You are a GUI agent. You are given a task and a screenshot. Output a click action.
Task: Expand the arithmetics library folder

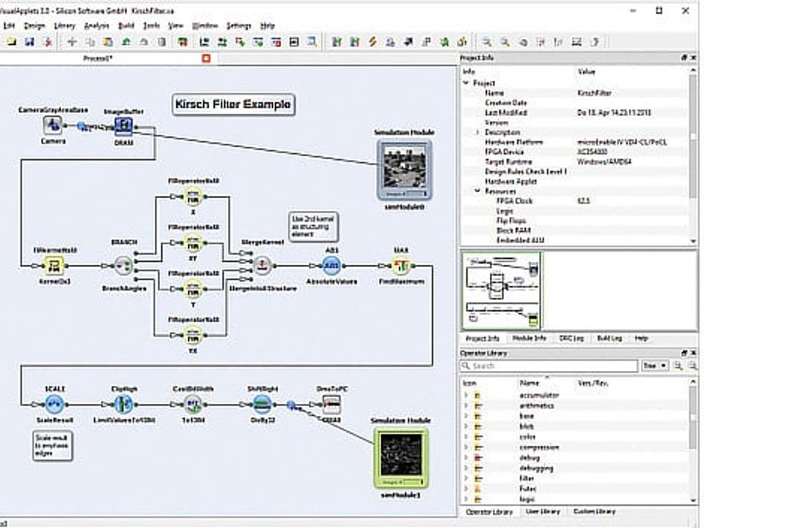[466, 406]
